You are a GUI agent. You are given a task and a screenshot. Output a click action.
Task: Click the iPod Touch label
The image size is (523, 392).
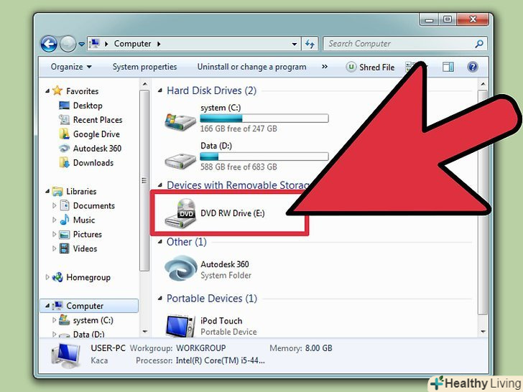tap(221, 321)
